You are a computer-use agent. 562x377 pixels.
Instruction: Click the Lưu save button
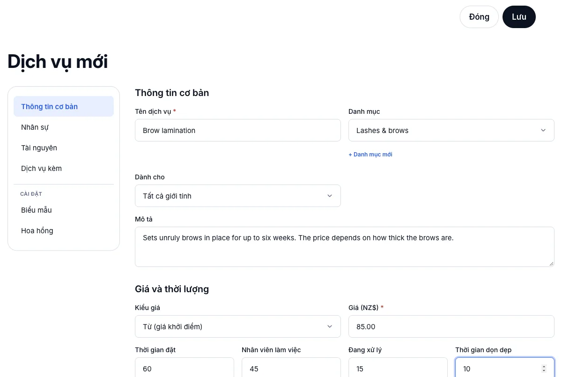coord(519,17)
